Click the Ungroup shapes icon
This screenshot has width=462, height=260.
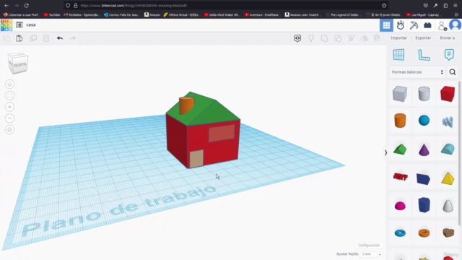click(338, 38)
